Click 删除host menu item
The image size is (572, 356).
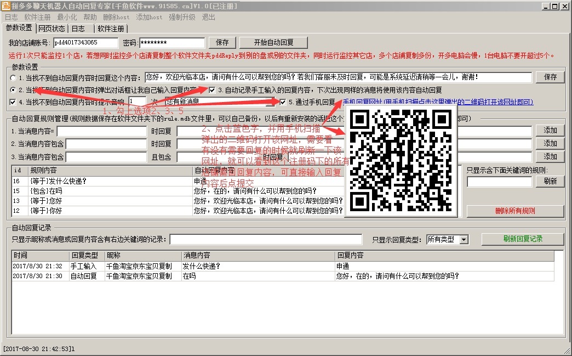coord(116,17)
